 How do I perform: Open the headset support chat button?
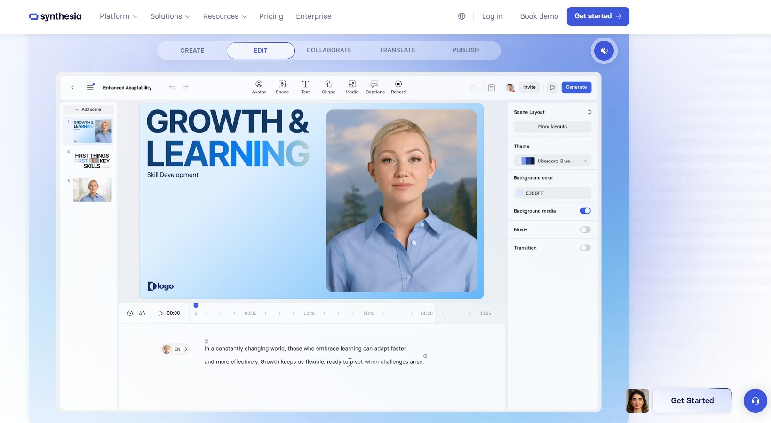click(755, 401)
